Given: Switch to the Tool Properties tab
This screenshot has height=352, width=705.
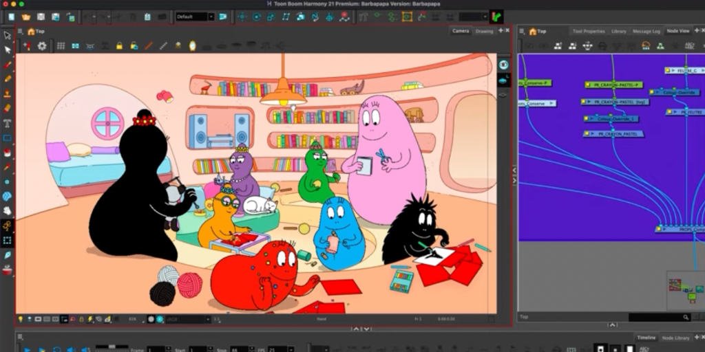Looking at the screenshot, I should [589, 32].
